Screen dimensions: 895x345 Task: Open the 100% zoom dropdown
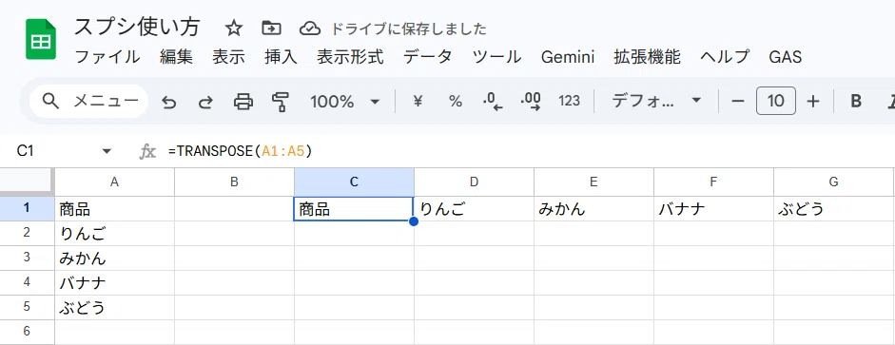pos(344,102)
